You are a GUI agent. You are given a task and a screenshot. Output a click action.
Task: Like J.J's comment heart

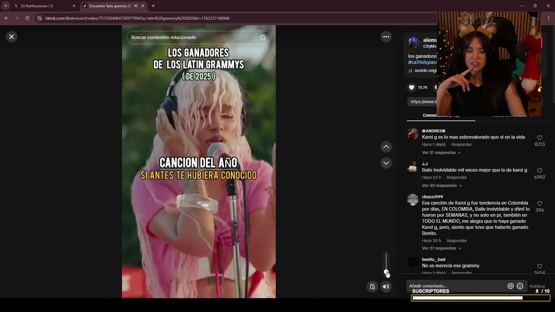(539, 171)
